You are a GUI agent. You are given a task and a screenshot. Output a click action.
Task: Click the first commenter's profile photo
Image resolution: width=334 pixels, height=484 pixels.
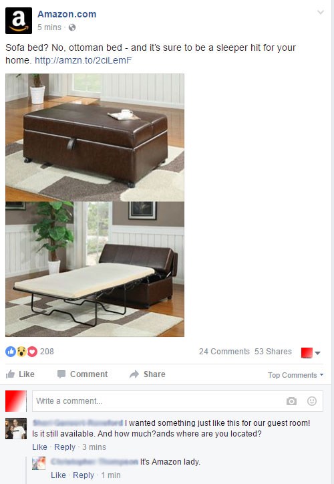16,429
